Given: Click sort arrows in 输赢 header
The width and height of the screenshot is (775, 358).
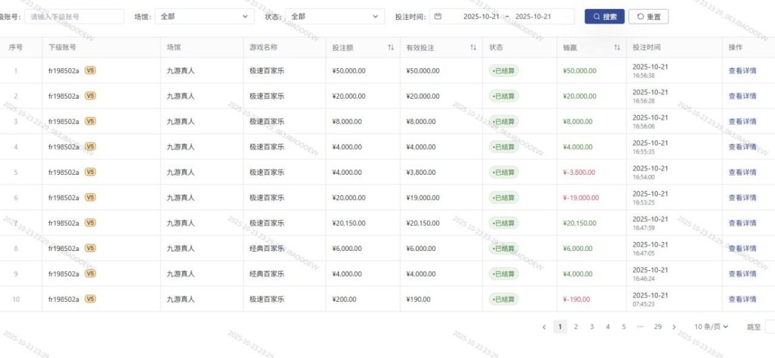Looking at the screenshot, I should pos(616,47).
